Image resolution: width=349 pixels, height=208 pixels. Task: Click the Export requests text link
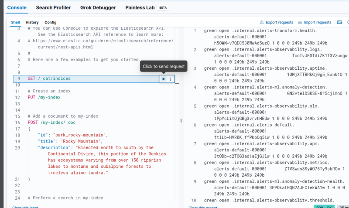[279, 22]
